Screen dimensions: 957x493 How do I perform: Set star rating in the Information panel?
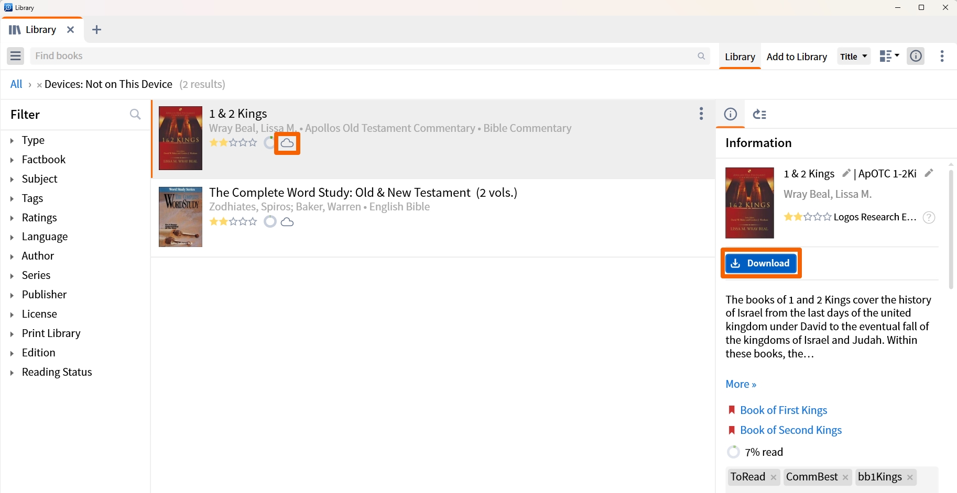tap(808, 217)
